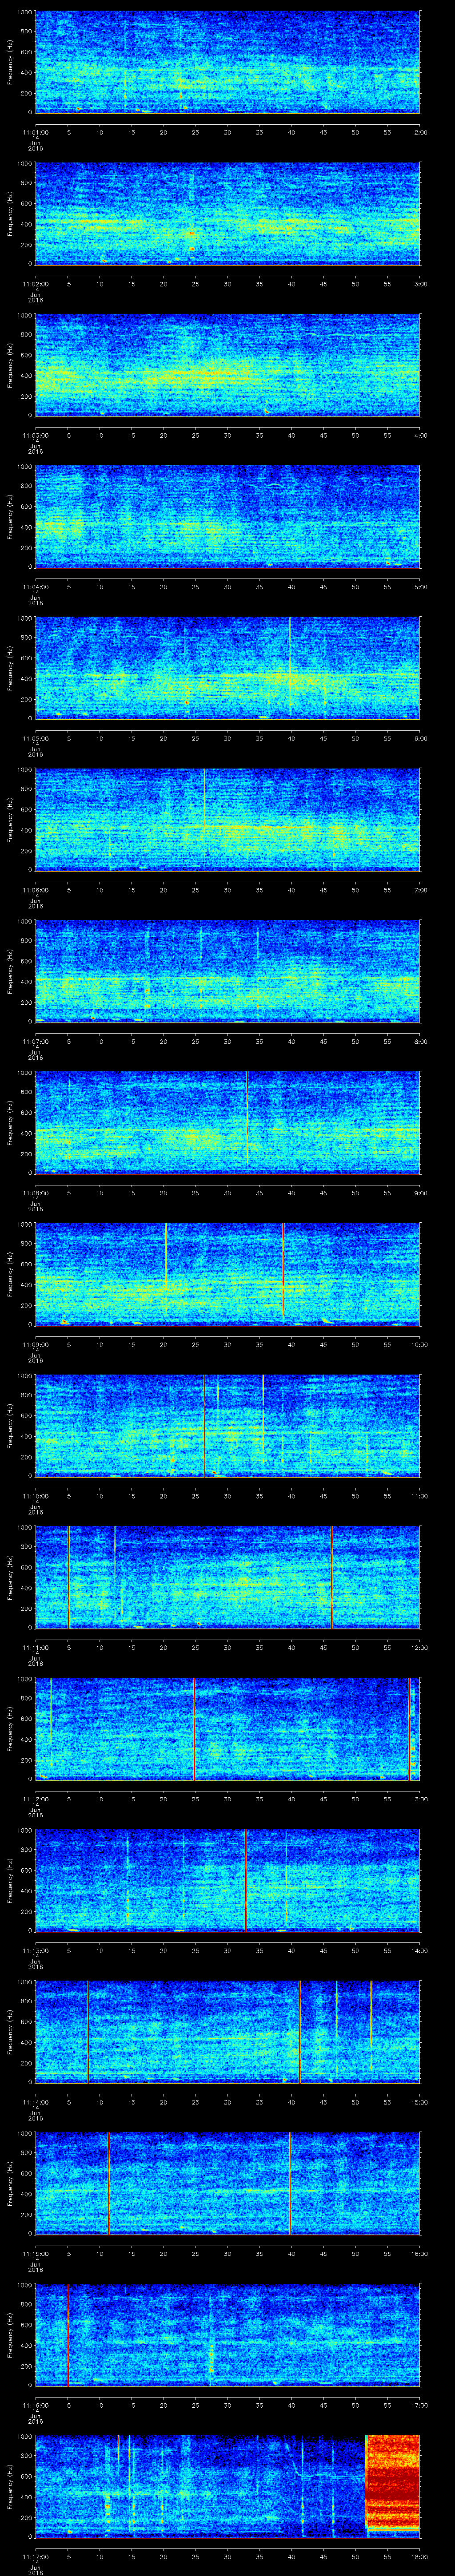
Task: Open the spectrogram panel starting at 11:12:00
Action: [228, 1729]
